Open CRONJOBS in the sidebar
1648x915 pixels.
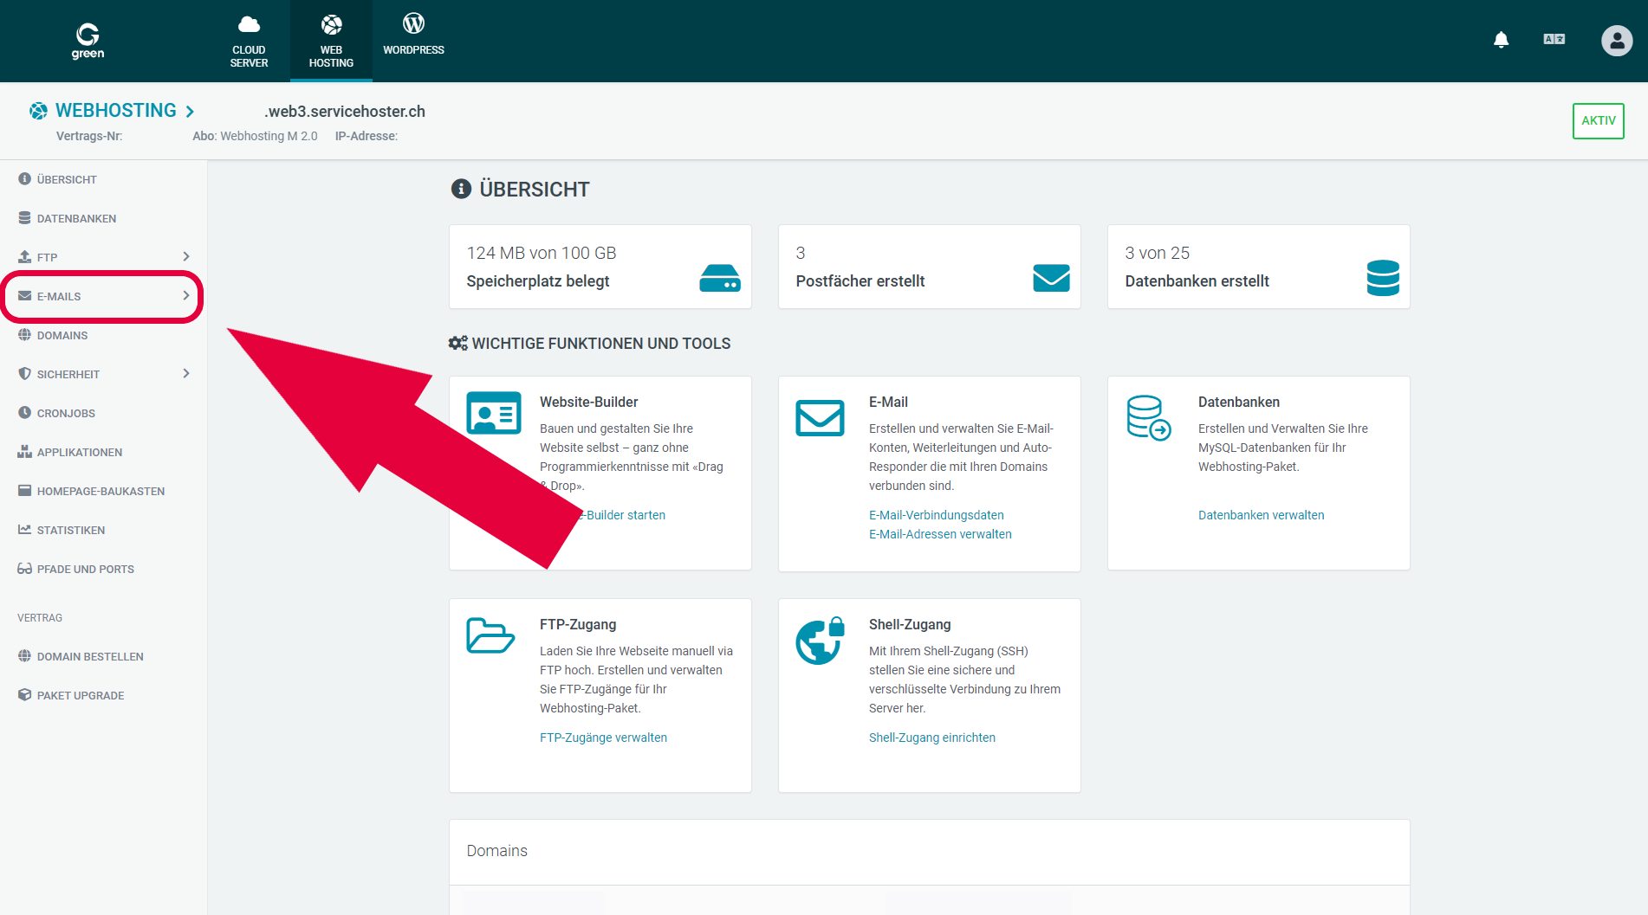point(66,413)
